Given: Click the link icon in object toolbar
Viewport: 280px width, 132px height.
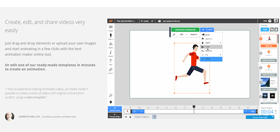Looking at the screenshot, I should coord(174,34).
